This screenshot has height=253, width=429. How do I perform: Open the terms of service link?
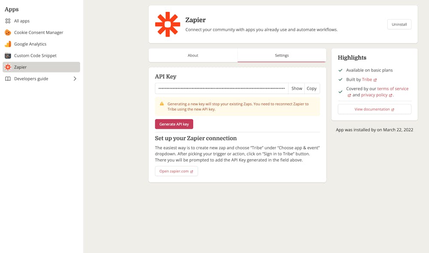[393, 89]
